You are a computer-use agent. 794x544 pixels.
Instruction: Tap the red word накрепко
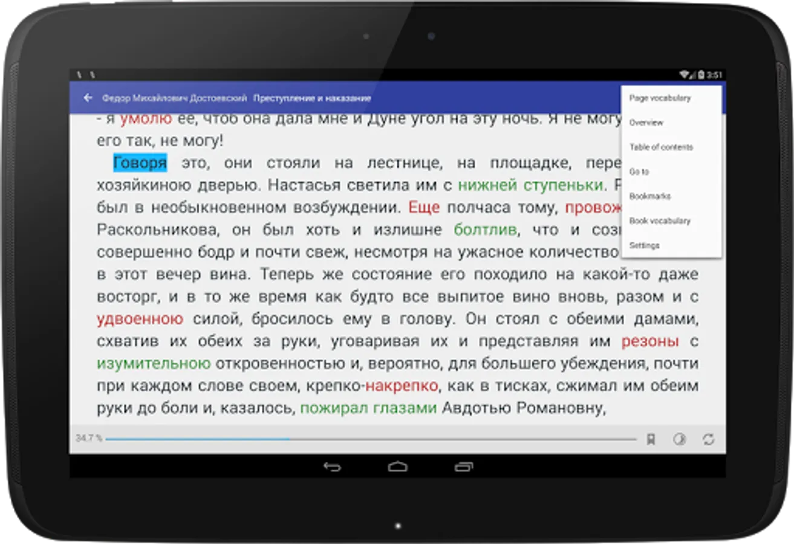click(402, 386)
